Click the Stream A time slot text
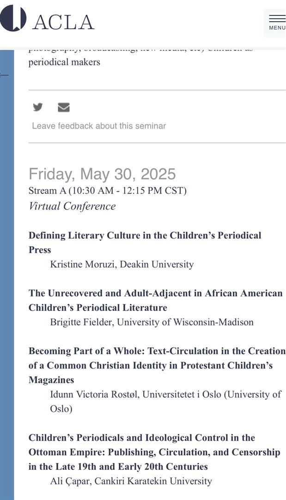The width and height of the screenshot is (286, 500). 108,191
